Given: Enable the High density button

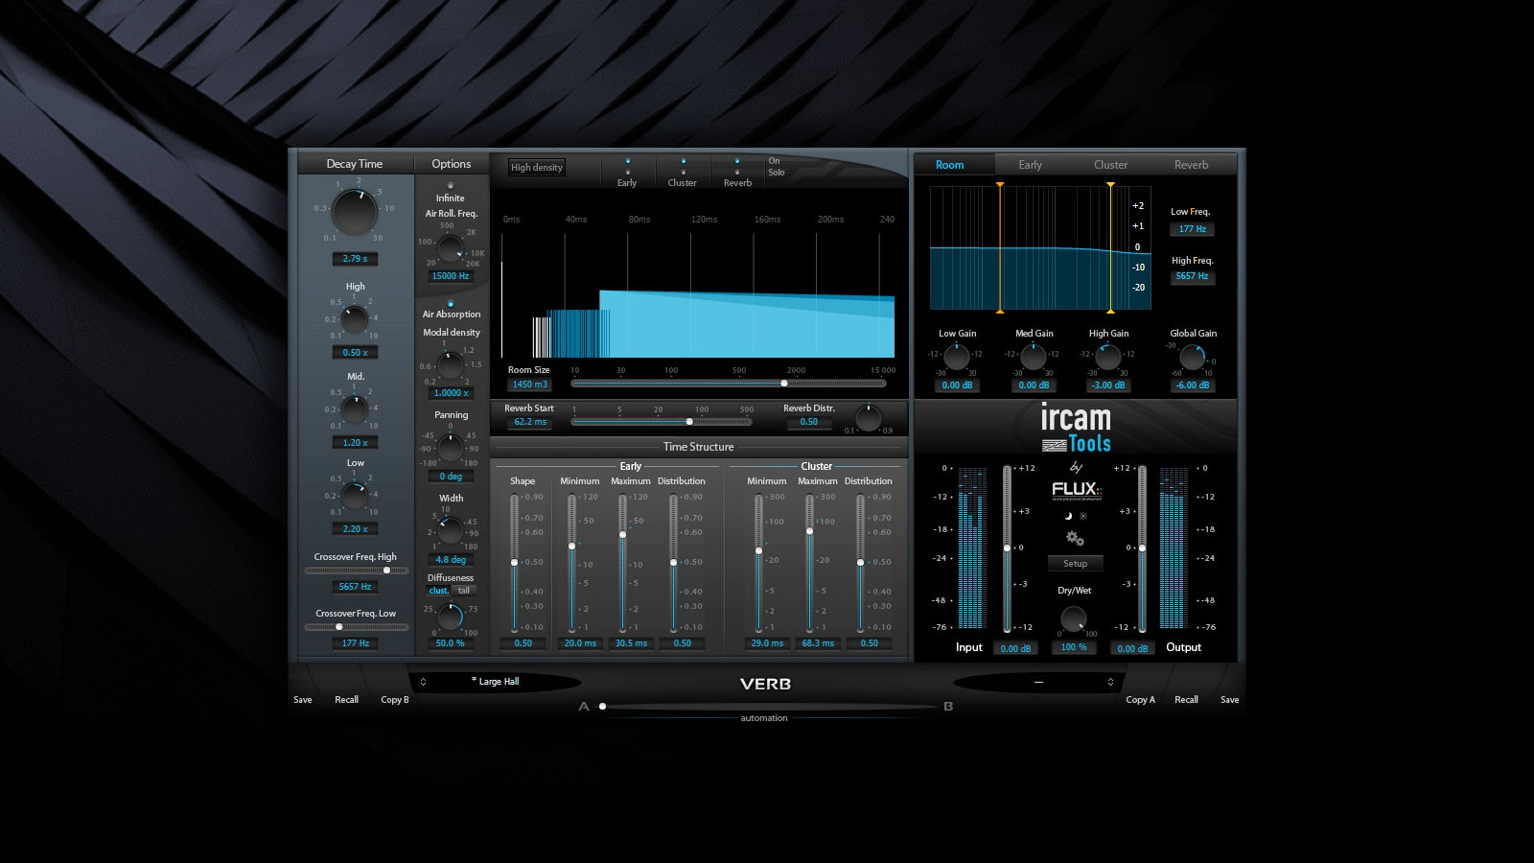Looking at the screenshot, I should coord(537,167).
